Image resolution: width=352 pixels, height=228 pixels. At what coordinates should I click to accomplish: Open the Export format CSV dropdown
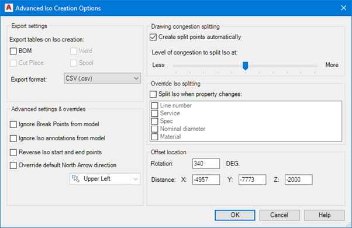[x=102, y=78]
